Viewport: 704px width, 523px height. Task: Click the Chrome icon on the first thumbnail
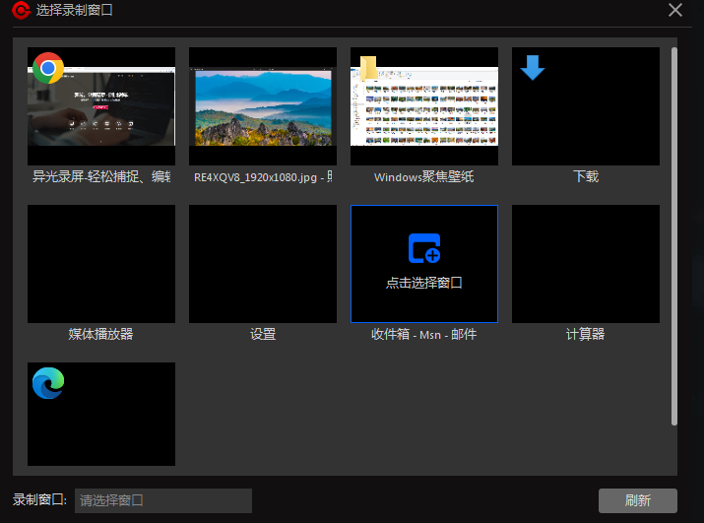click(x=47, y=68)
